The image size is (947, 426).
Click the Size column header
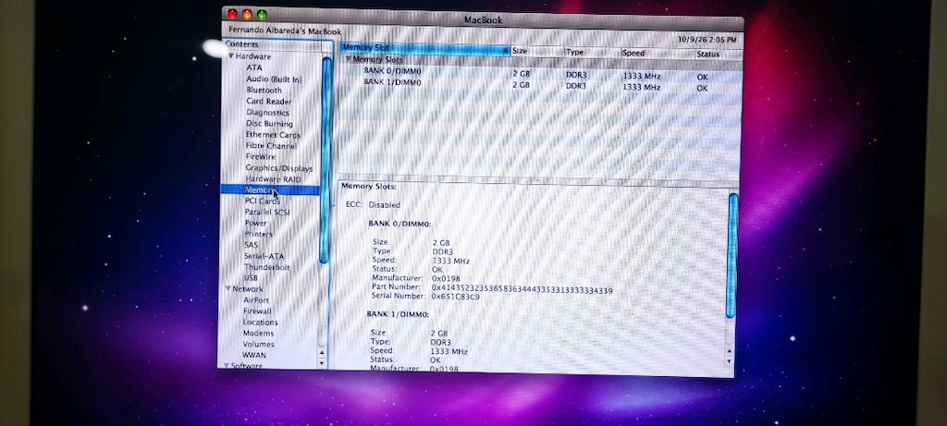click(537, 52)
